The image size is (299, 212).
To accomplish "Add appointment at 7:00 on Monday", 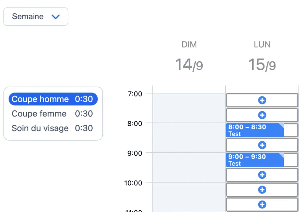I will coord(262,100).
